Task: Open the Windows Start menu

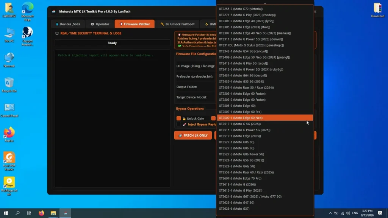Action: point(6,213)
